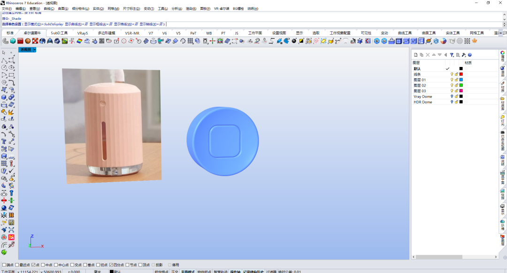Select the text T tool in left sidebar

(4, 141)
